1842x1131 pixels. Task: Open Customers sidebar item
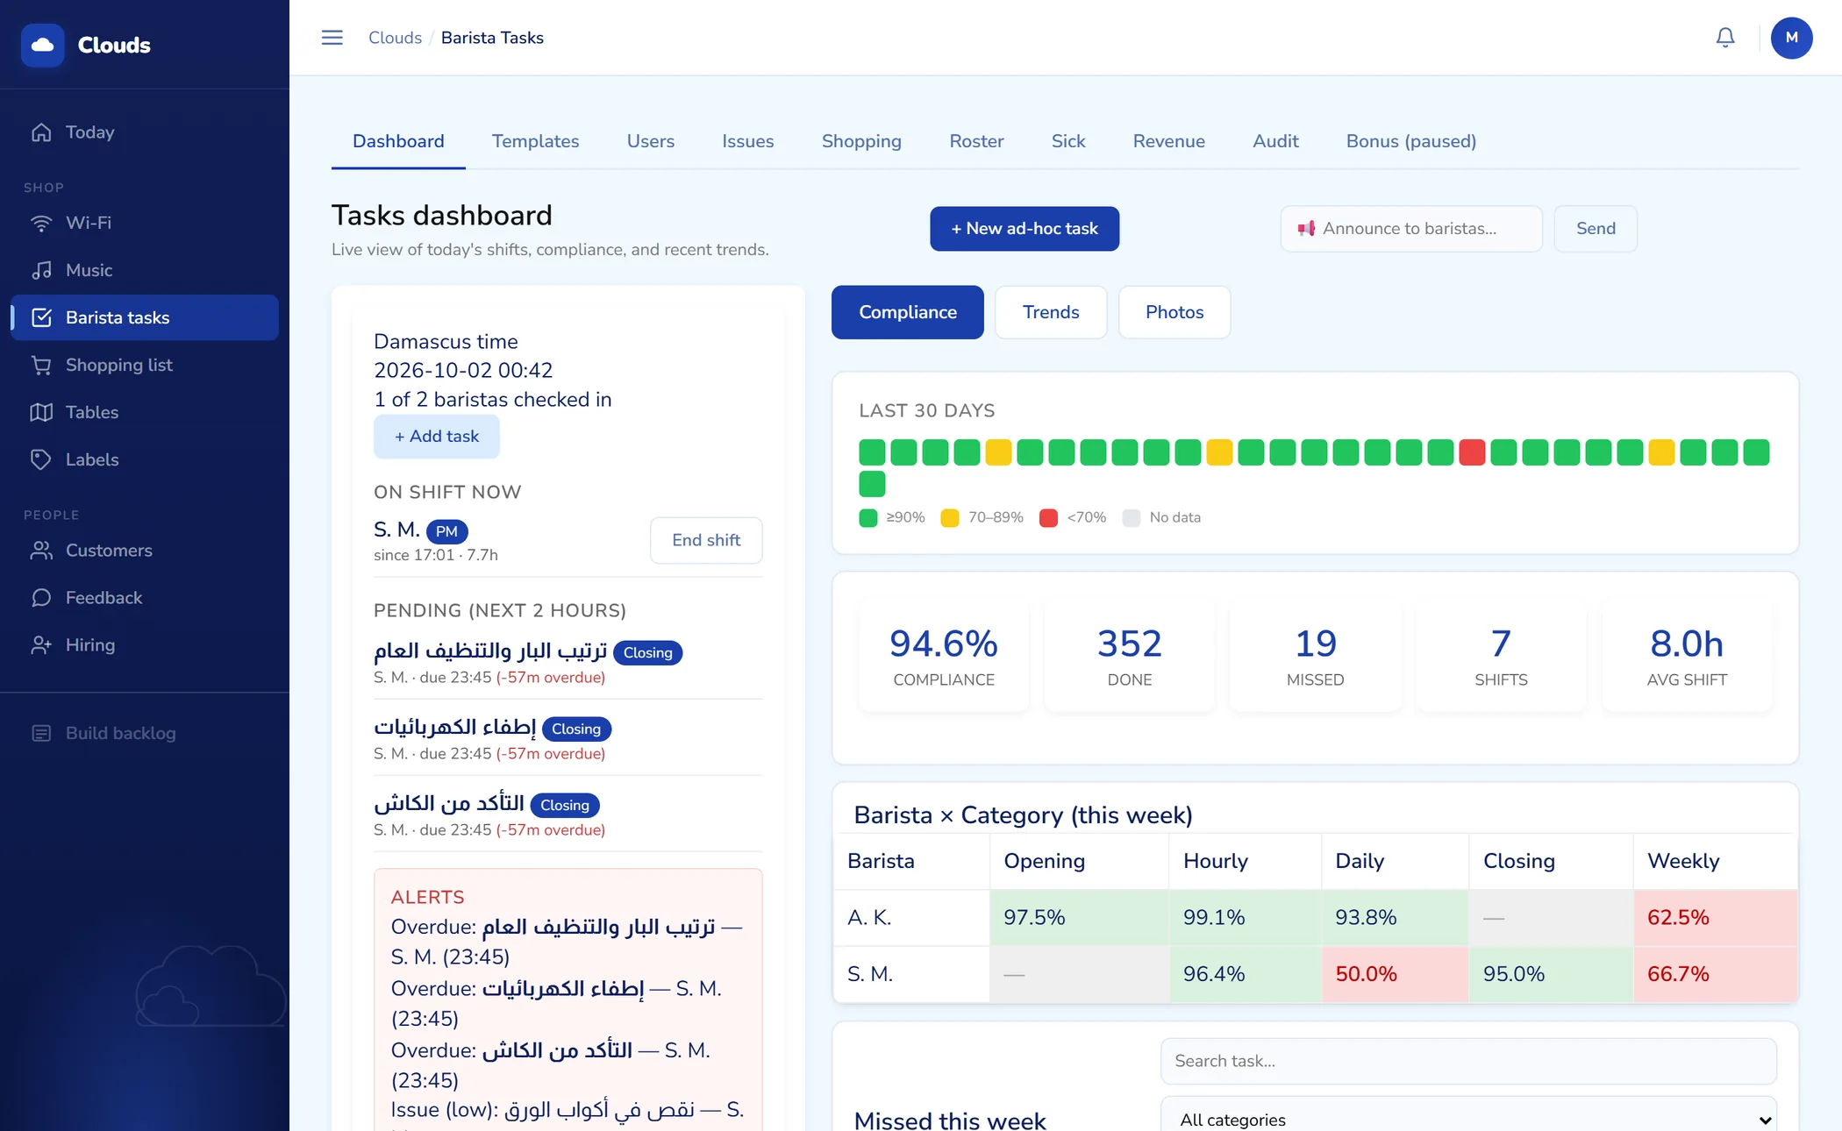[145, 551]
